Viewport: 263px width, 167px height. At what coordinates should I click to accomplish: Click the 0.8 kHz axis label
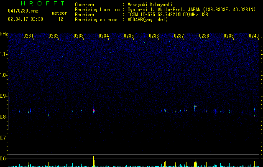[4, 117]
